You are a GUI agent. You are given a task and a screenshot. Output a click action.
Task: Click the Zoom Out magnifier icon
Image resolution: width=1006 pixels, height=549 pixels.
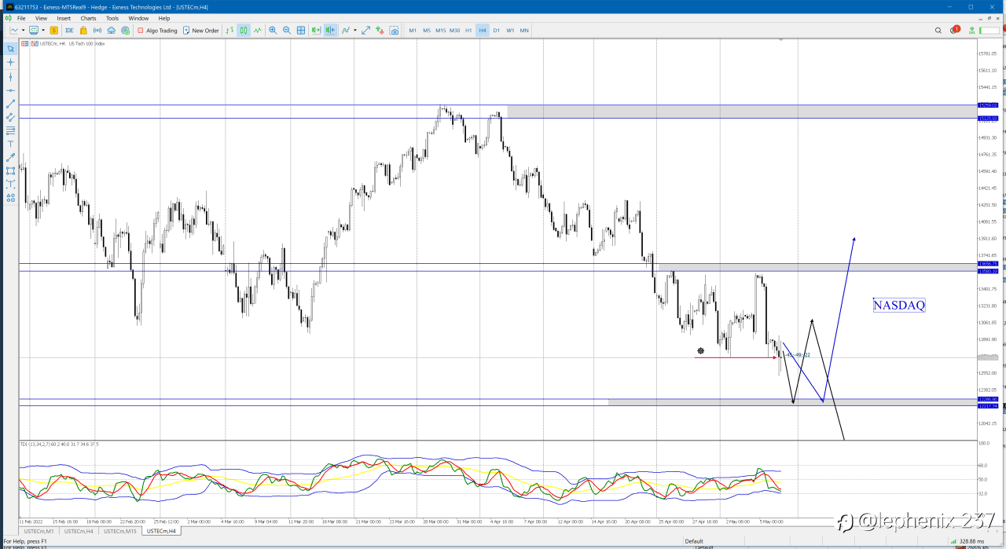[287, 31]
